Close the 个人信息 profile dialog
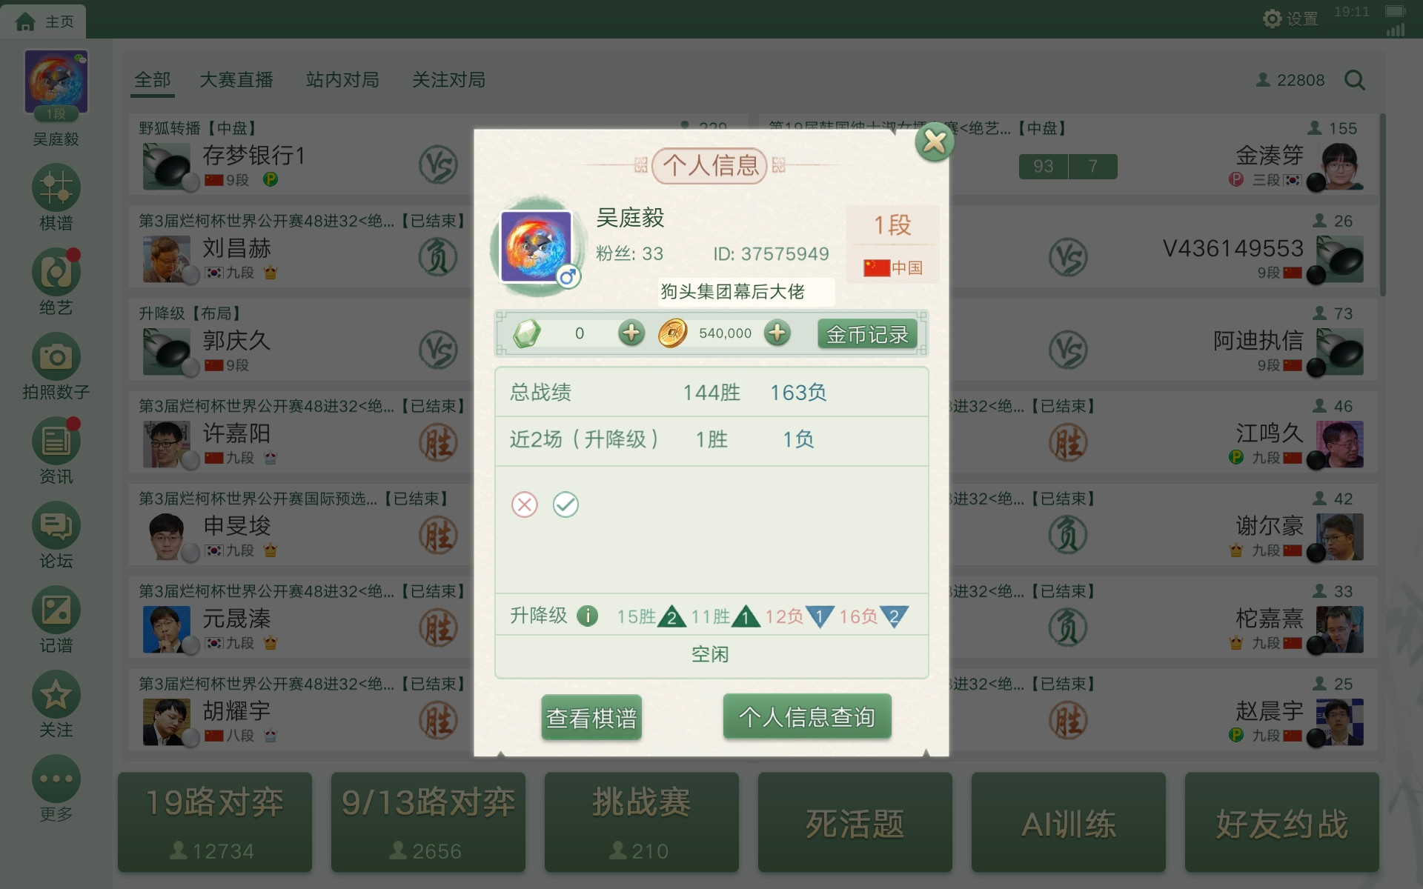1423x889 pixels. pyautogui.click(x=934, y=141)
